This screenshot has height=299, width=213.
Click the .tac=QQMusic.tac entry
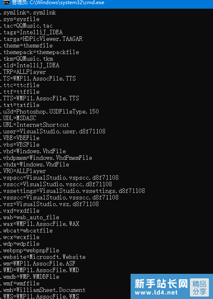coord(26,26)
